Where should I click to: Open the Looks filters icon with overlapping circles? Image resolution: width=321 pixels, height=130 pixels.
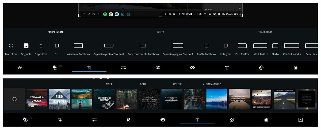20,68
